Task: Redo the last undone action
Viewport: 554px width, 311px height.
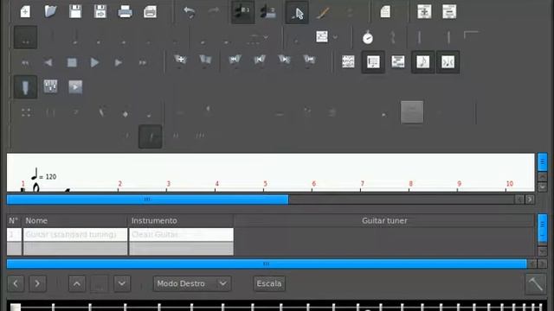Action: pos(214,12)
